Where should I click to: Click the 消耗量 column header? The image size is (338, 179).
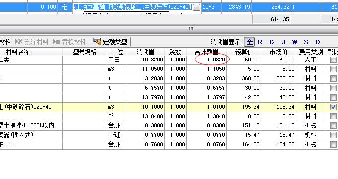145,52
